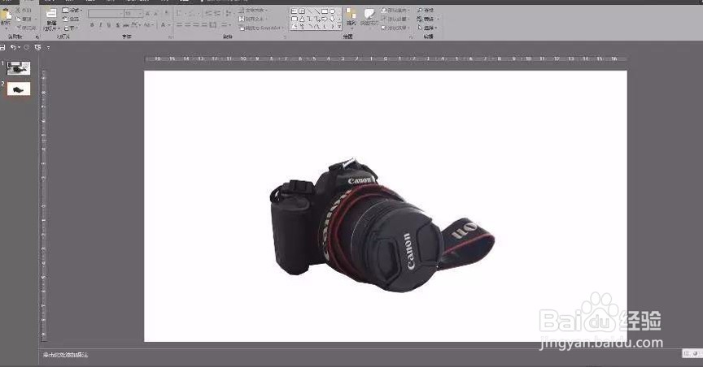
Task: Open the Align Text dropdown
Action: (252, 19)
